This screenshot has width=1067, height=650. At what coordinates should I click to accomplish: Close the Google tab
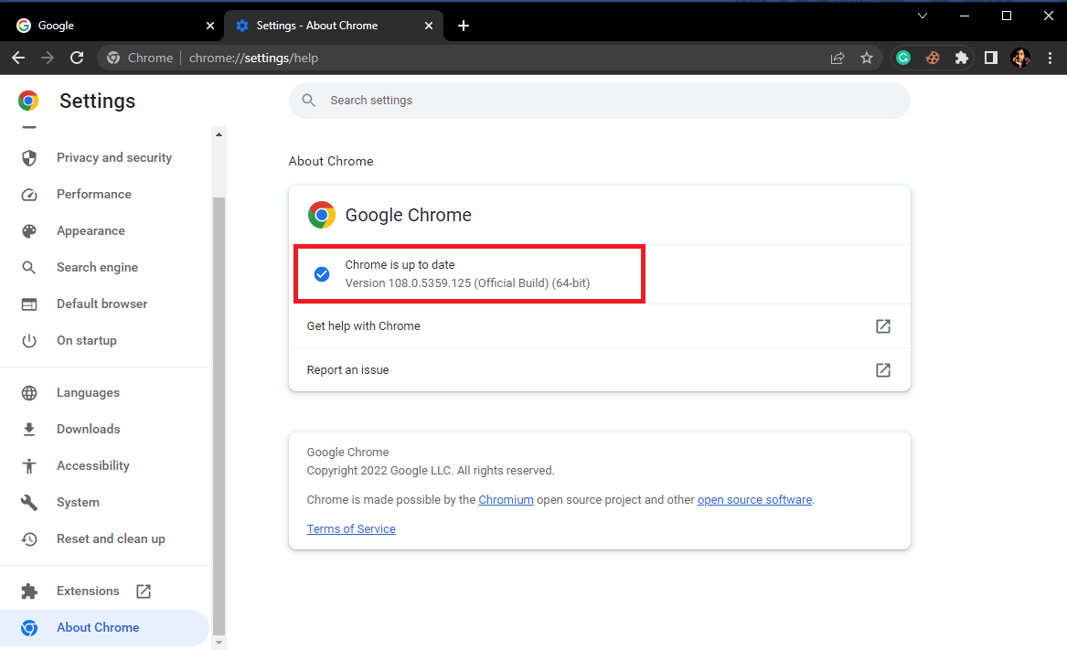click(x=209, y=26)
